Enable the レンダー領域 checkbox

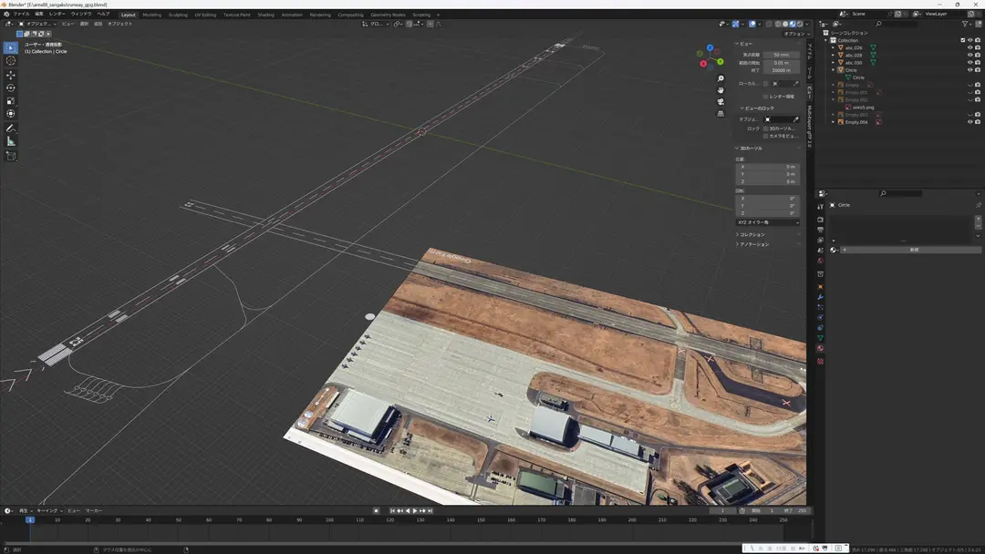point(765,97)
